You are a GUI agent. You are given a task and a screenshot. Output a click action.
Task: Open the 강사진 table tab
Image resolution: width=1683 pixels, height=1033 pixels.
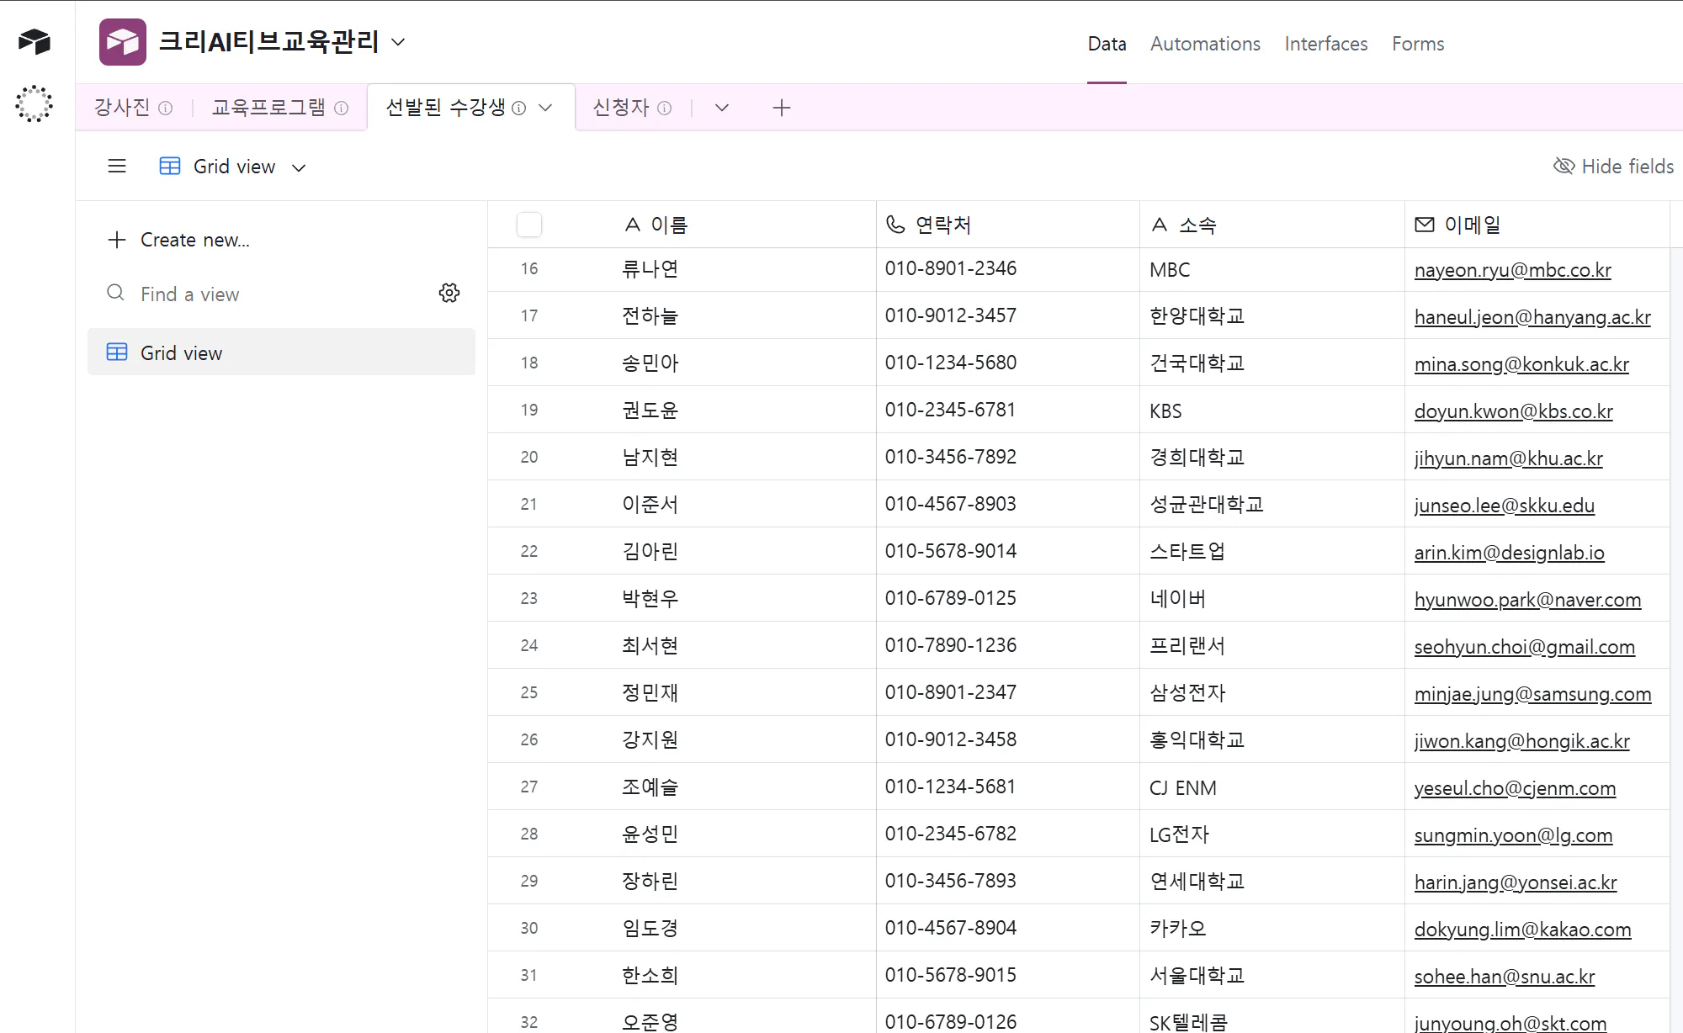click(x=120, y=107)
